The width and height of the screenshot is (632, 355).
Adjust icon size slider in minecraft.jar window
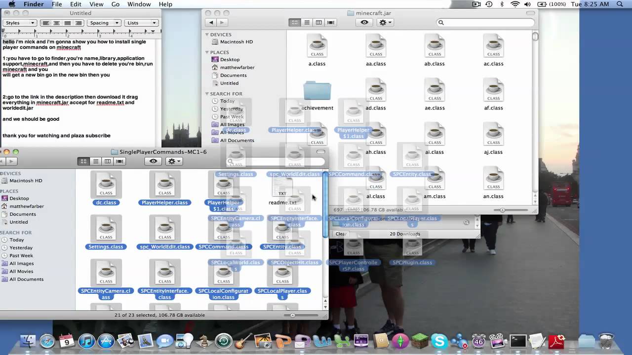point(503,210)
